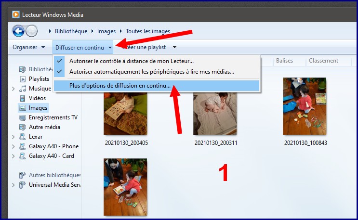Choose Plus d'options de diffusion en continu

[157, 86]
